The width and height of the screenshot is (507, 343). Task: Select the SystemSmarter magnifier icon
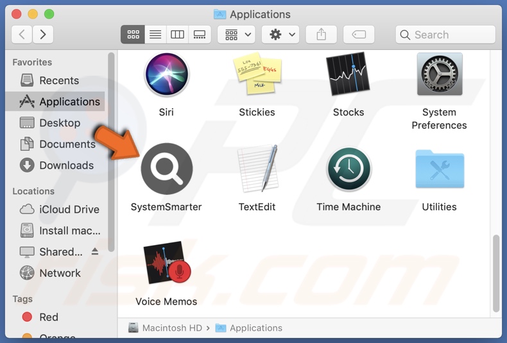pos(167,169)
